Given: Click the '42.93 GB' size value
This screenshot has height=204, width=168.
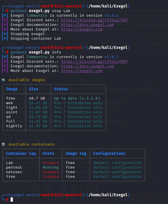Looking at the screenshot, I should pyautogui.click(x=38, y=126).
